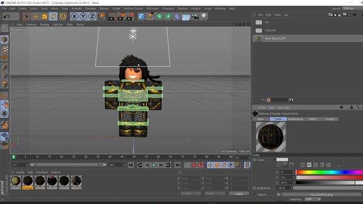The height and width of the screenshot is (204, 363).
Task: Click Viewport Solo S icon
Action: click(5, 113)
